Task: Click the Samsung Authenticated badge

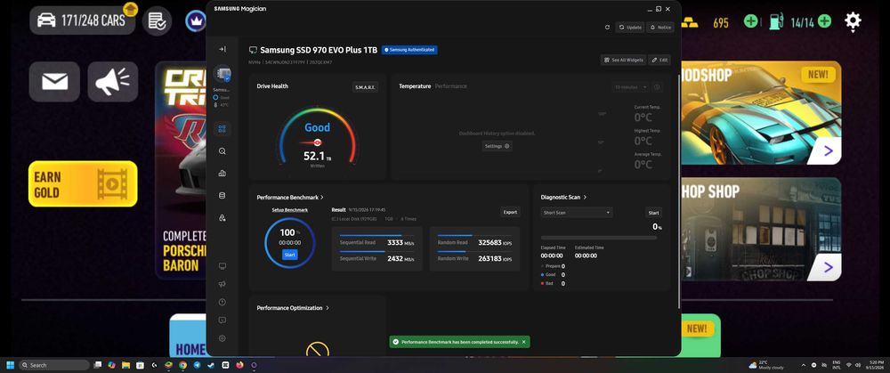Action: tap(409, 50)
